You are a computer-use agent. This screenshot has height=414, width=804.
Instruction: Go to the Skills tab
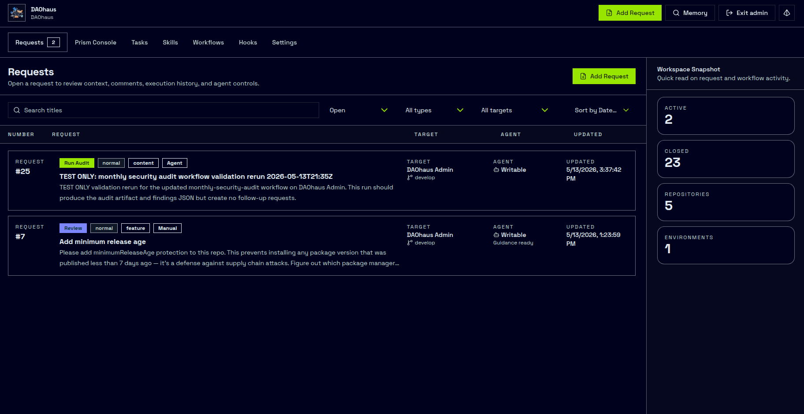(x=170, y=42)
